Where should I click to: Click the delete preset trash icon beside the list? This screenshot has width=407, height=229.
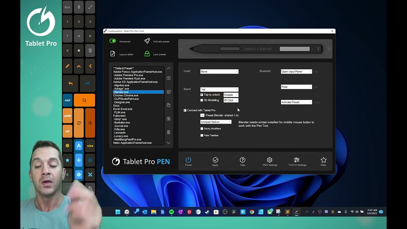tap(169, 132)
